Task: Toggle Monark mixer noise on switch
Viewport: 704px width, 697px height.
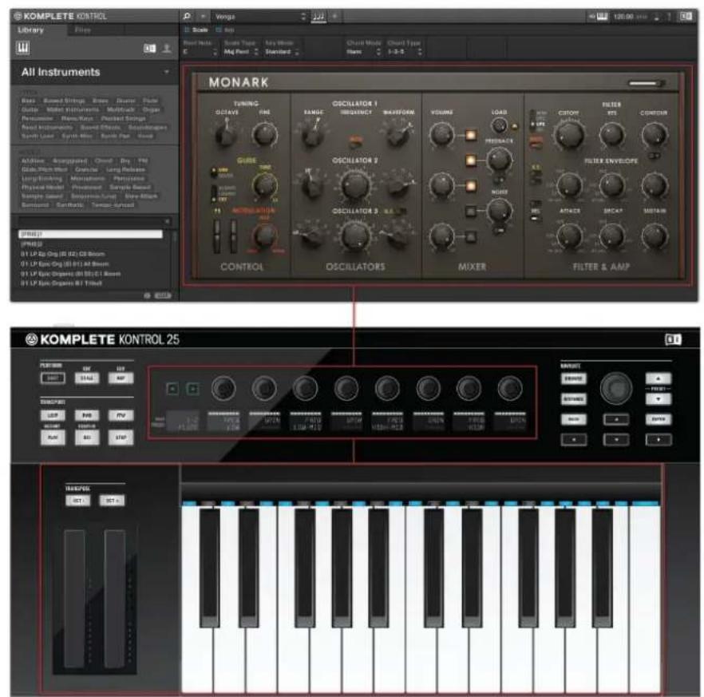Action: coord(471,211)
